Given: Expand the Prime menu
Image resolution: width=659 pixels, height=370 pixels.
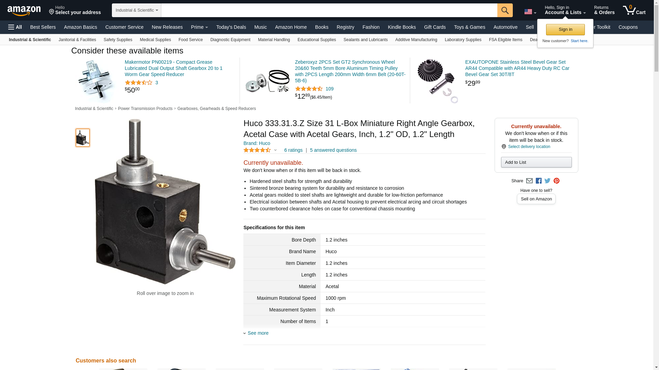Looking at the screenshot, I should (199, 27).
